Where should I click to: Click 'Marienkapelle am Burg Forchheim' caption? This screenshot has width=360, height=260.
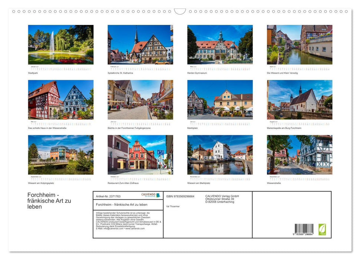284,128
